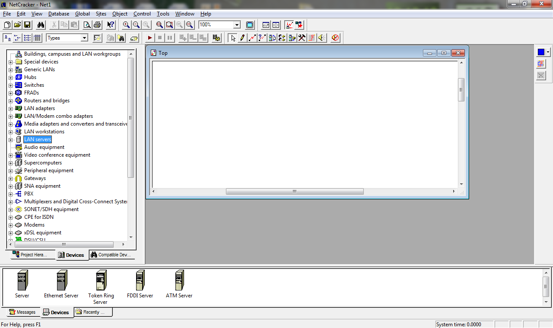Click the red magnifier icon after the disabled zoom
This screenshot has height=328, width=553.
coord(159,25)
